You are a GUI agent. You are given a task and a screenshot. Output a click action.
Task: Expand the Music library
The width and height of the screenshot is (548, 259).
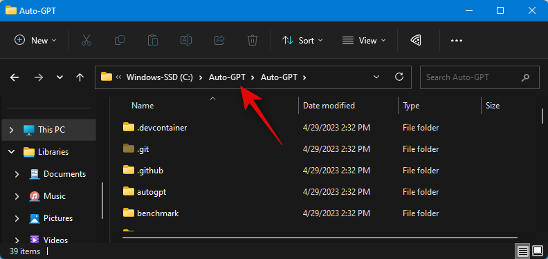click(x=17, y=196)
